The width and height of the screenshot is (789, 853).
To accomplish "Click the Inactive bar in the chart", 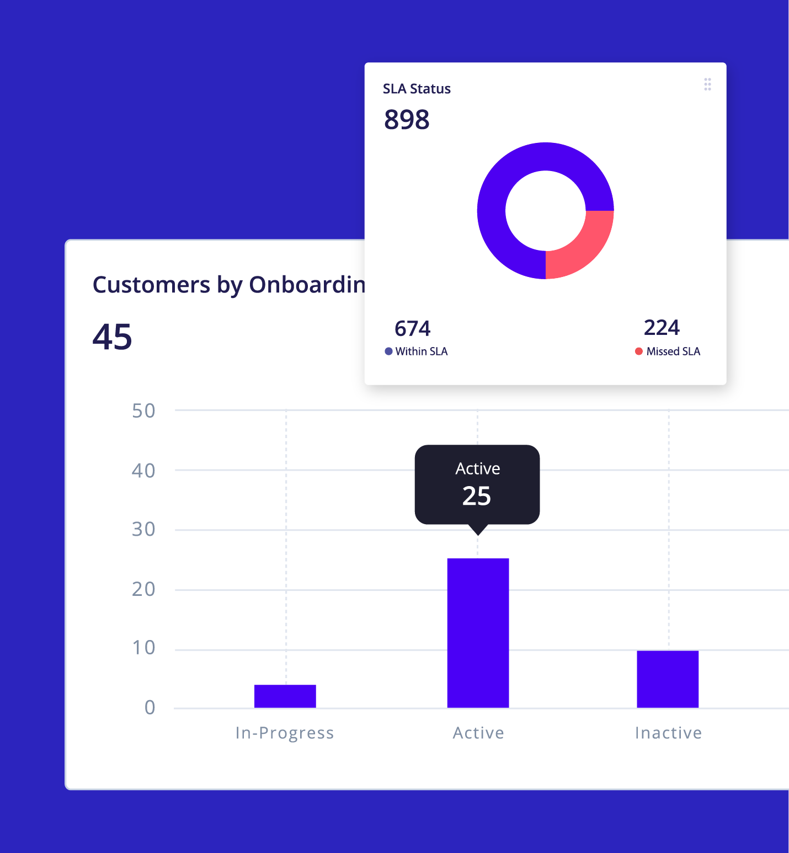I will click(668, 679).
